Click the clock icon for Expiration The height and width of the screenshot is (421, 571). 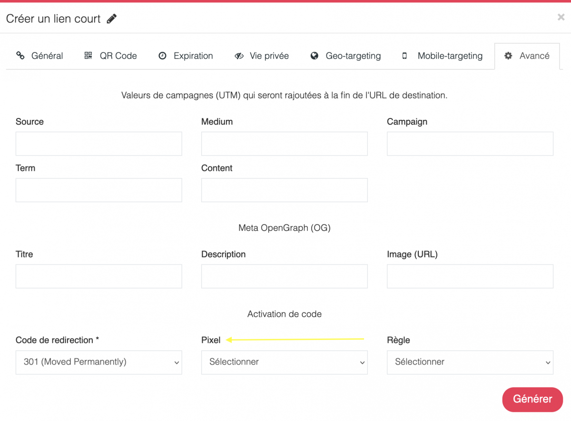(x=162, y=56)
